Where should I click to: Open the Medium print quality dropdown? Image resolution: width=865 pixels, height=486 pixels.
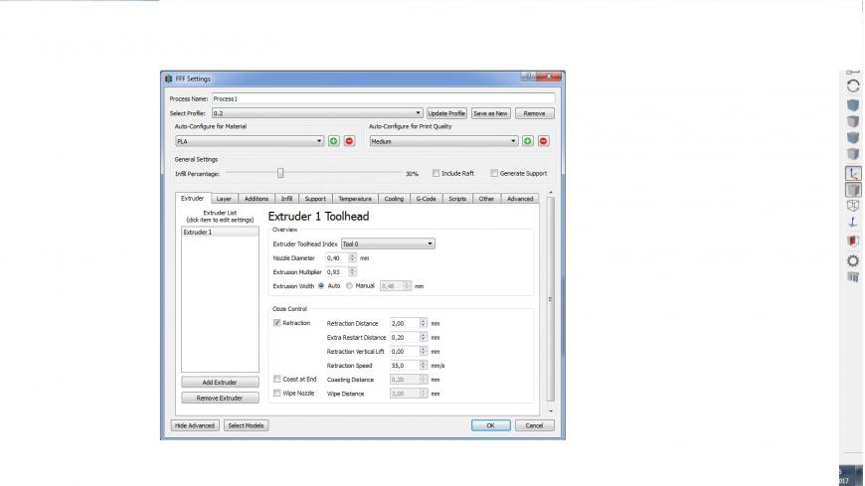443,141
